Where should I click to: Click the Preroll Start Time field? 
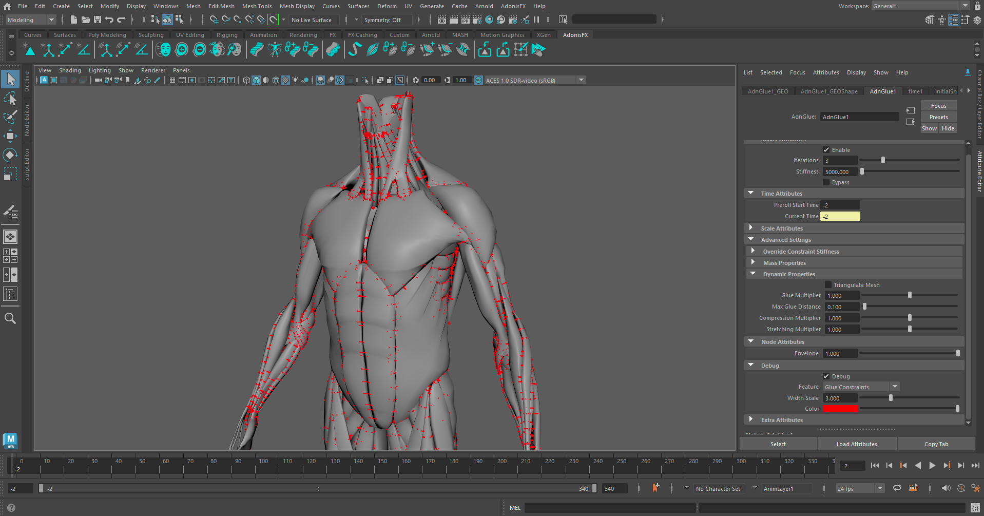[840, 205]
